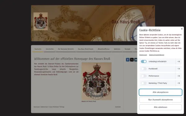Open the Impressum link in cookie dialog
186x116 pixels.
pos(143,55)
